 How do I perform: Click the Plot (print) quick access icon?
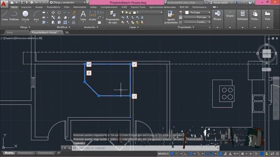31,3
